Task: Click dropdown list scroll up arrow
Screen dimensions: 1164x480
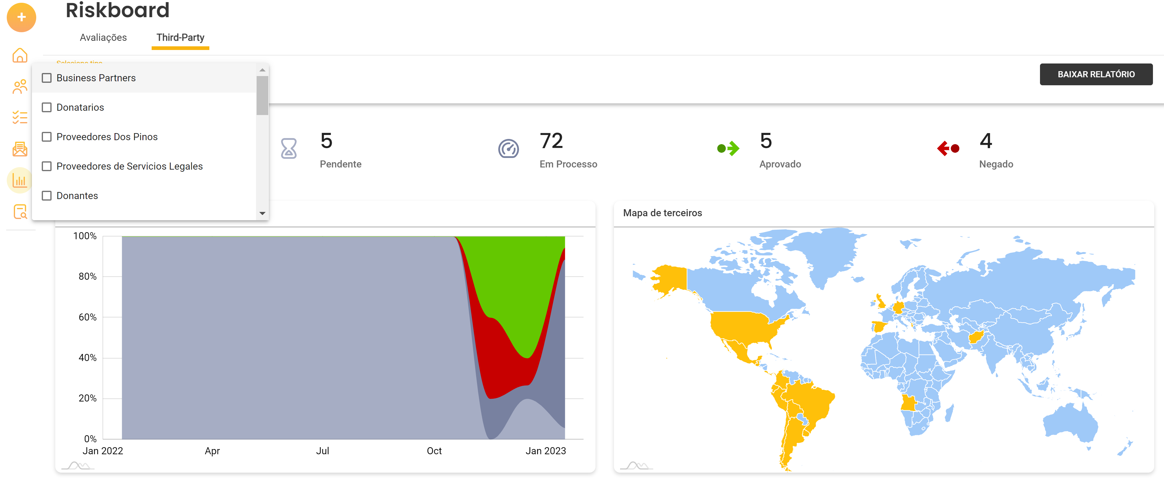Action: 262,70
